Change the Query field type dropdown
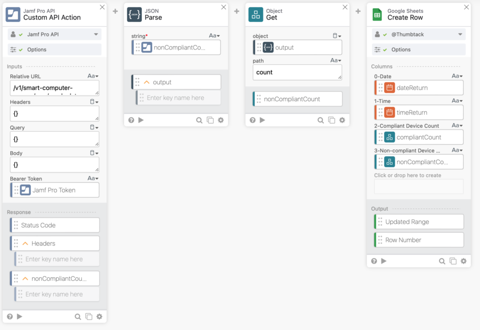The image size is (480, 330). tap(94, 127)
